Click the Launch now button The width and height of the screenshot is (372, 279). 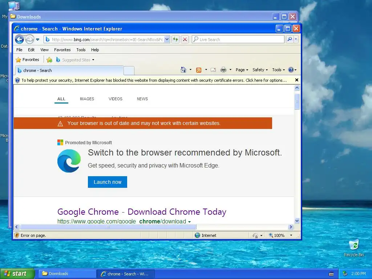[x=108, y=182]
